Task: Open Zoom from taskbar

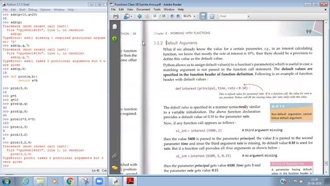Action: pos(99,181)
